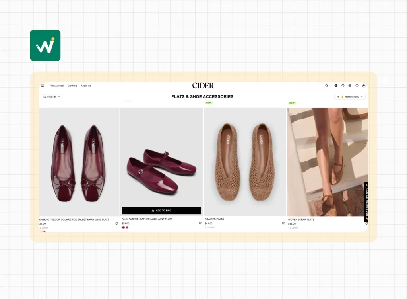The image size is (407, 299).
Task: Open the globe language/region icon
Action: (x=336, y=86)
